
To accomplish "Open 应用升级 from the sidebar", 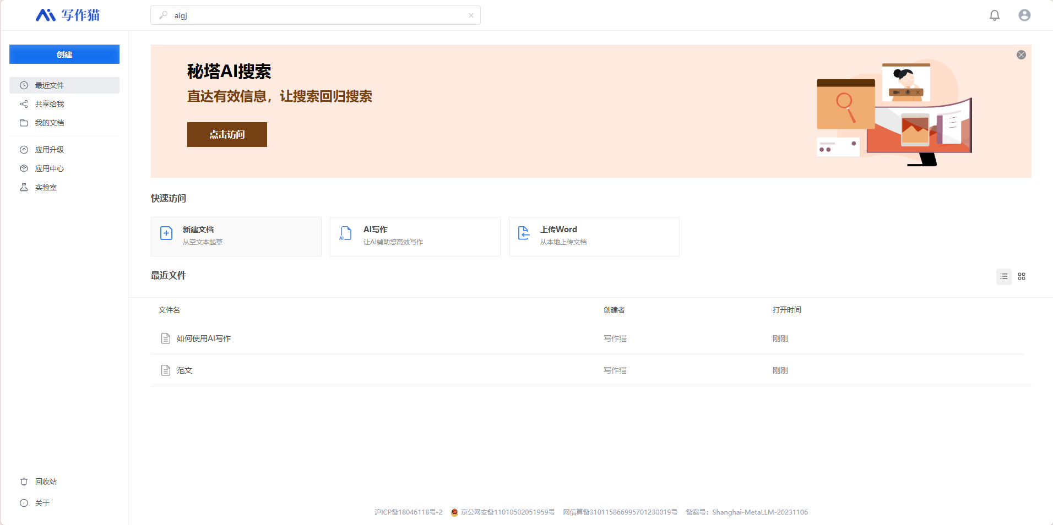I will pyautogui.click(x=50, y=150).
